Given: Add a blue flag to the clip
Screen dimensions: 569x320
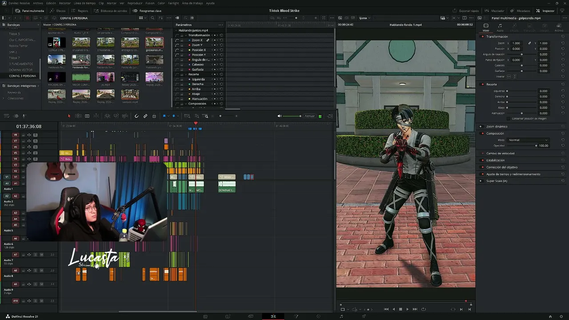Looking at the screenshot, I should tap(164, 116).
